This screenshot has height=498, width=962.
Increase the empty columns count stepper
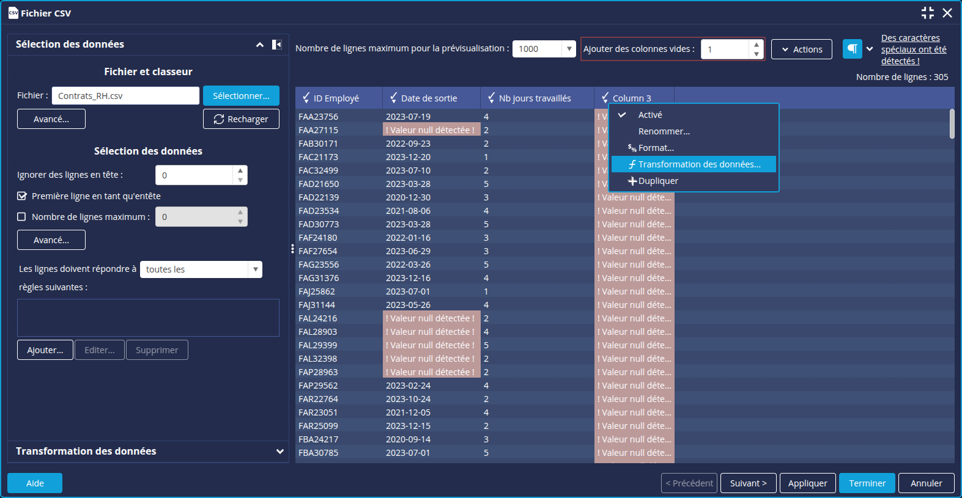(x=757, y=45)
